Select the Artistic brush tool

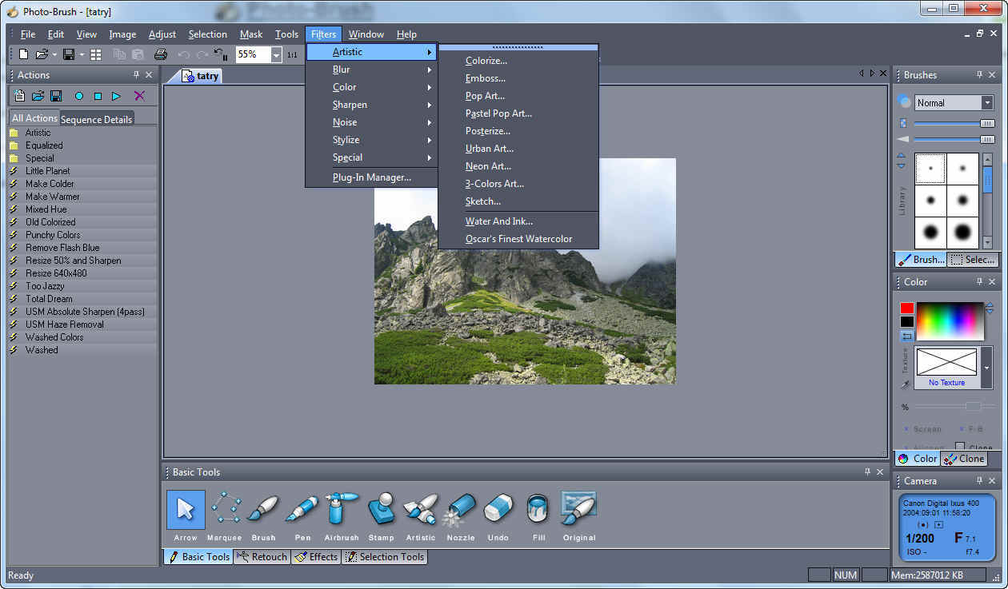(x=421, y=509)
